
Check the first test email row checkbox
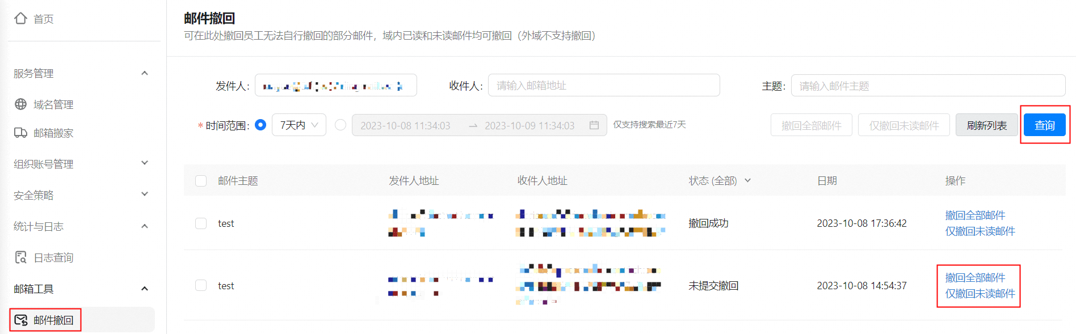click(201, 223)
